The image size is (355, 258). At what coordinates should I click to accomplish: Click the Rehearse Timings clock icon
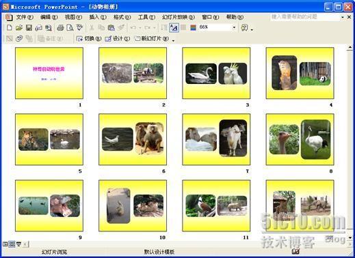tap(19, 38)
